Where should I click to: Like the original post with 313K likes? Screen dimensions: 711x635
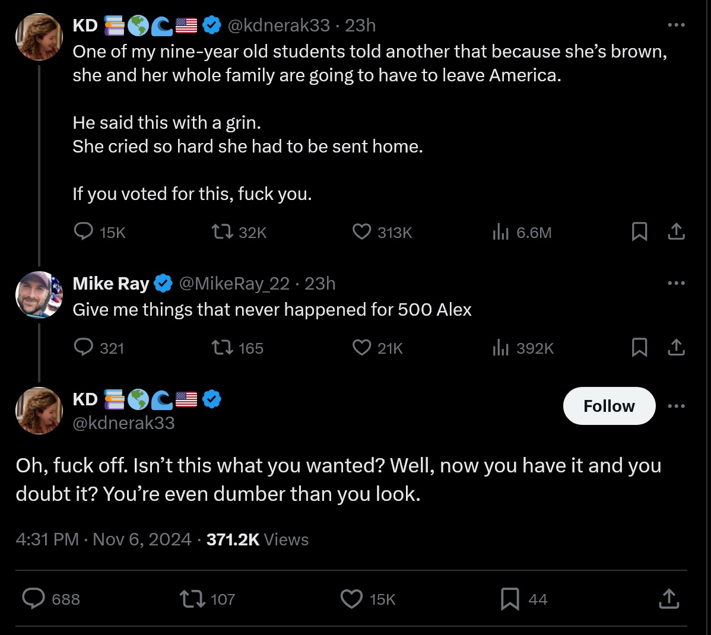(362, 231)
